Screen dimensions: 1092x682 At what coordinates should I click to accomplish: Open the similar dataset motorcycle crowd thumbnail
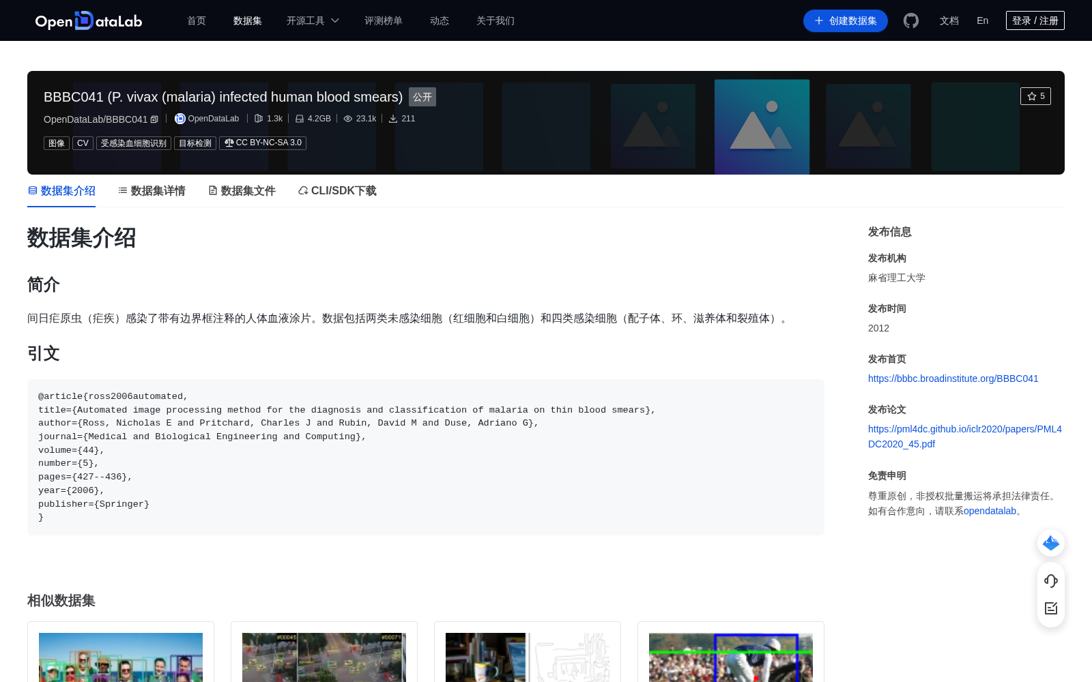coord(731,657)
